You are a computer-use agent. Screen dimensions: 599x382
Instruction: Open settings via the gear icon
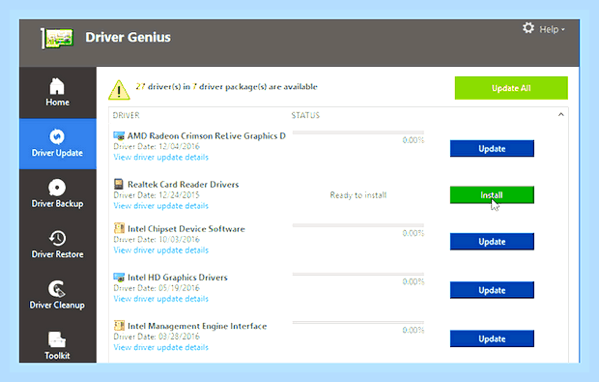[x=528, y=28]
